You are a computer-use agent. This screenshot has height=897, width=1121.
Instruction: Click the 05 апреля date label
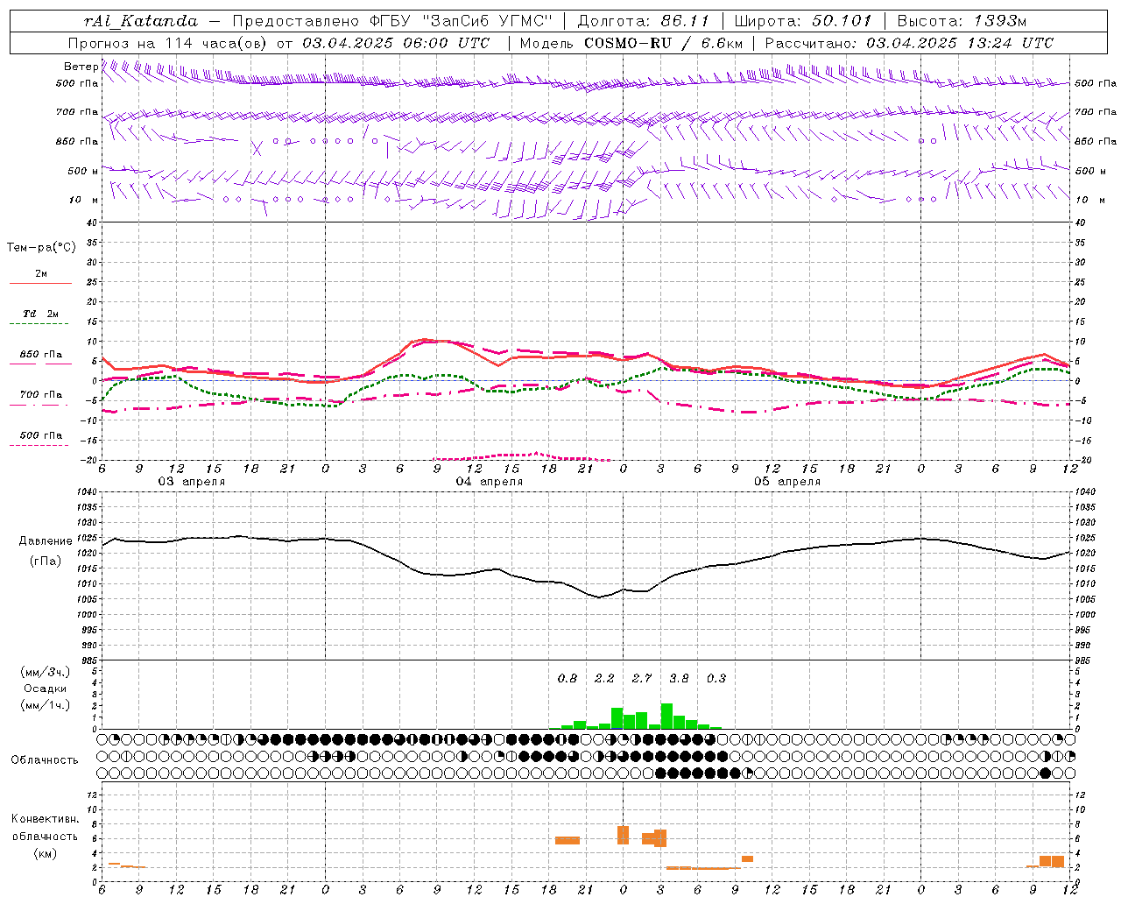[x=786, y=482]
